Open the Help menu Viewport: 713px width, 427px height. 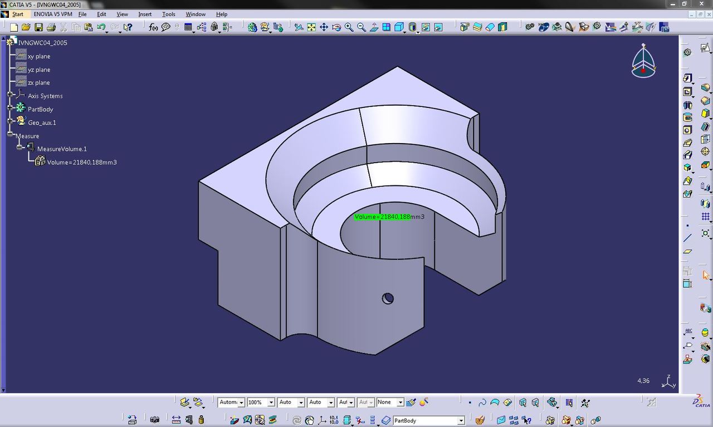[x=222, y=14]
